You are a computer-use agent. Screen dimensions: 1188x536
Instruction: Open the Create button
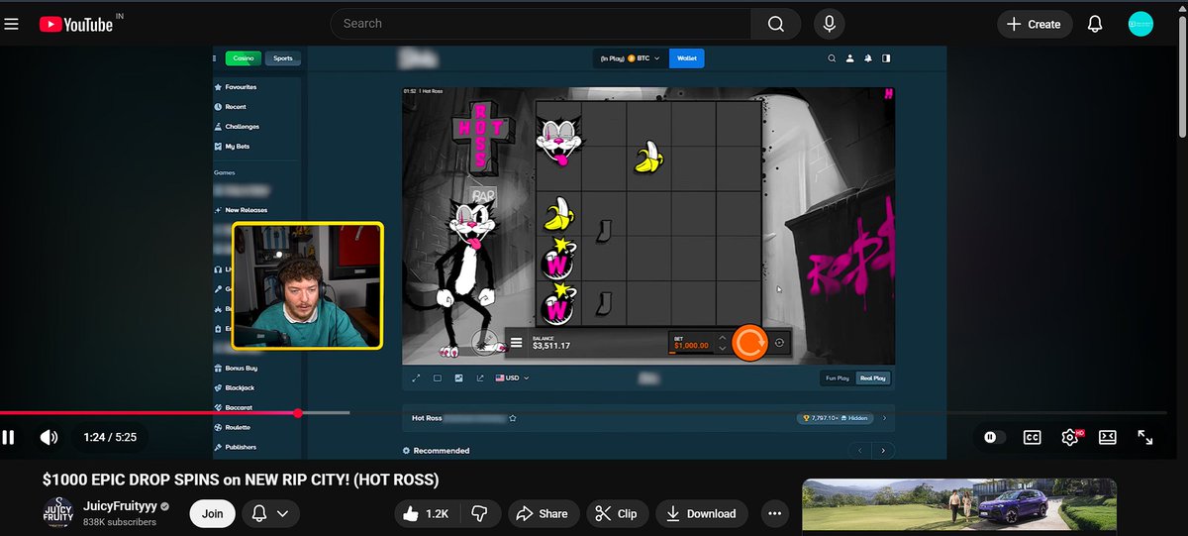[x=1034, y=24]
